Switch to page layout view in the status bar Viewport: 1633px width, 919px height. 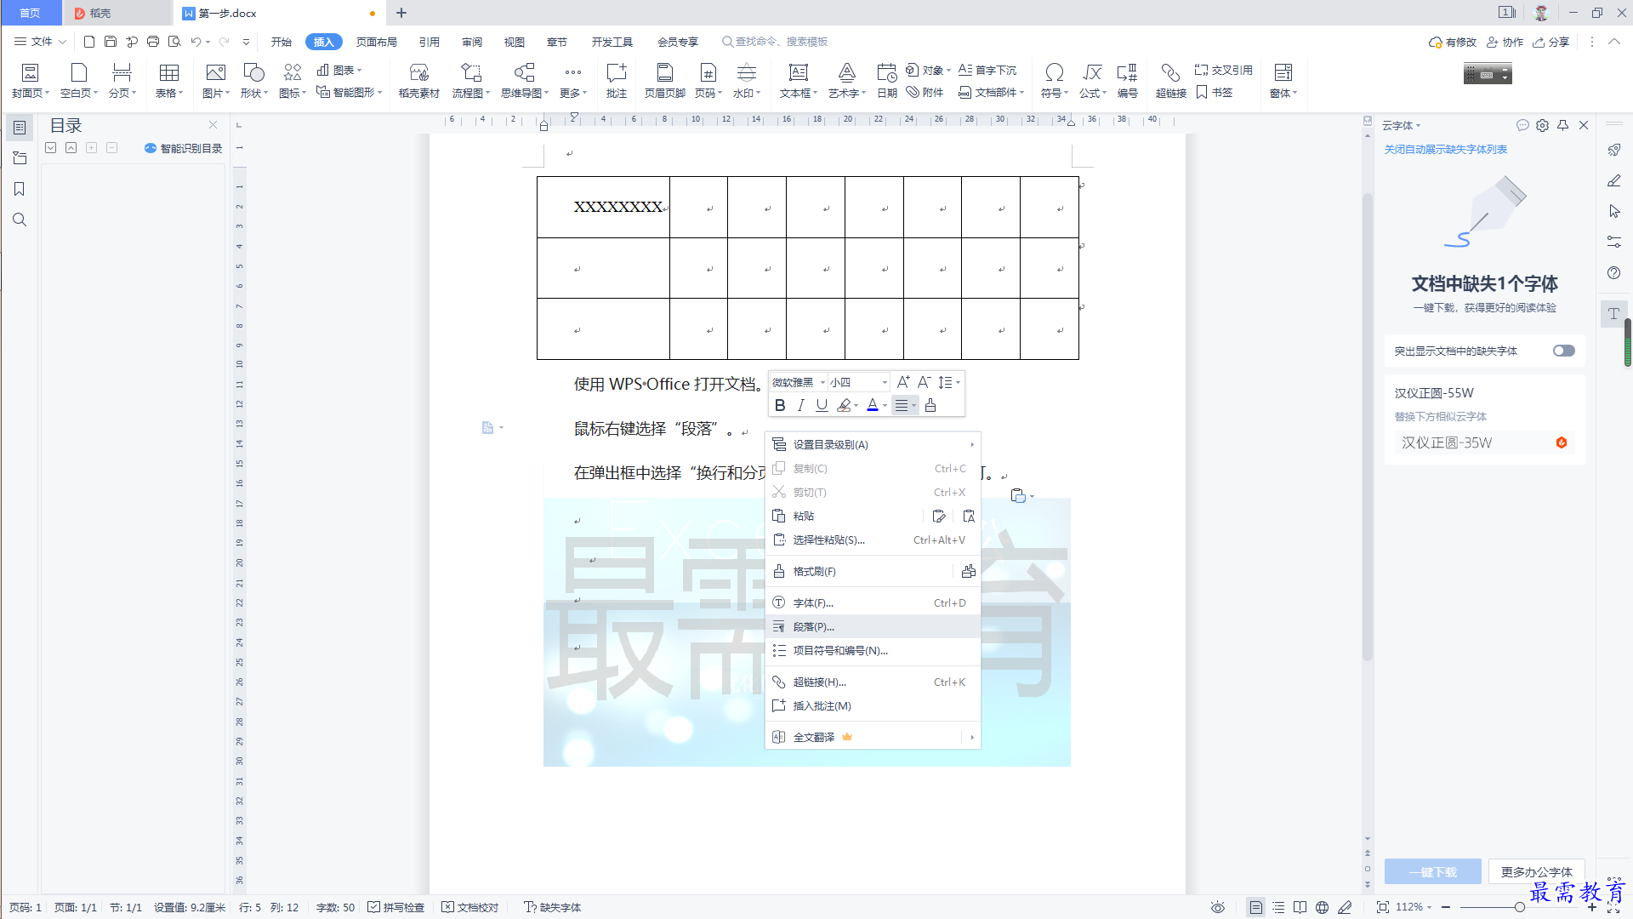point(1256,907)
